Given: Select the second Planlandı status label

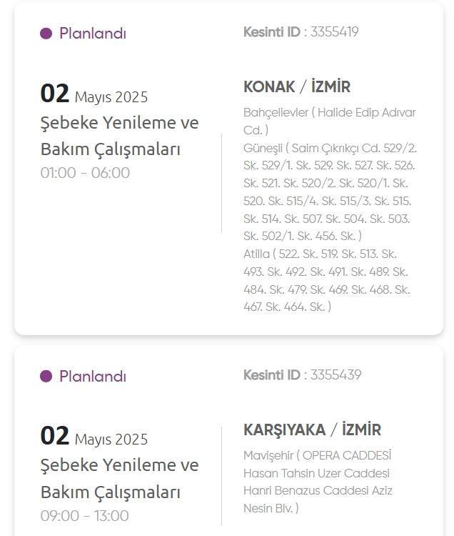Looking at the screenshot, I should (93, 376).
